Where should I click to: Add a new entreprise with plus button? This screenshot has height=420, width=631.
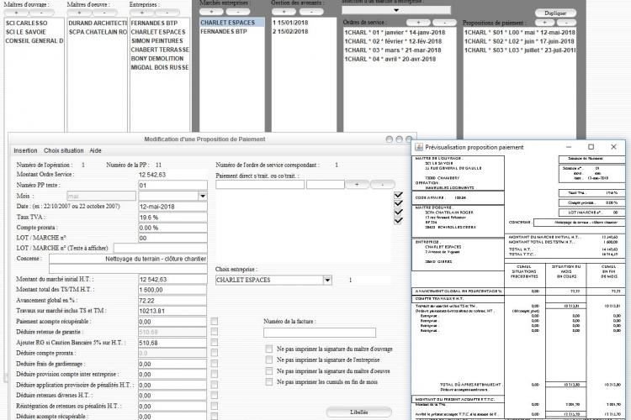142,13
